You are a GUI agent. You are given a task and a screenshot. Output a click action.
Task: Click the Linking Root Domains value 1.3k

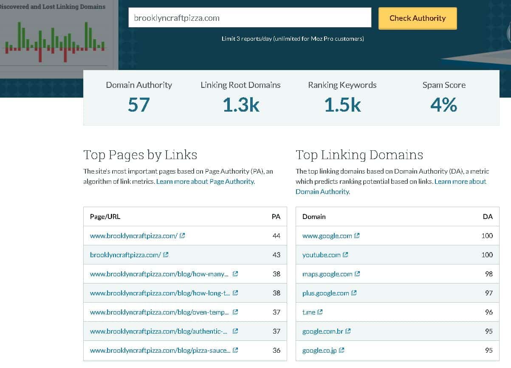[241, 105]
